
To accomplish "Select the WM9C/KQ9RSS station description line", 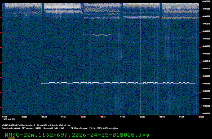I will point(36,125).
